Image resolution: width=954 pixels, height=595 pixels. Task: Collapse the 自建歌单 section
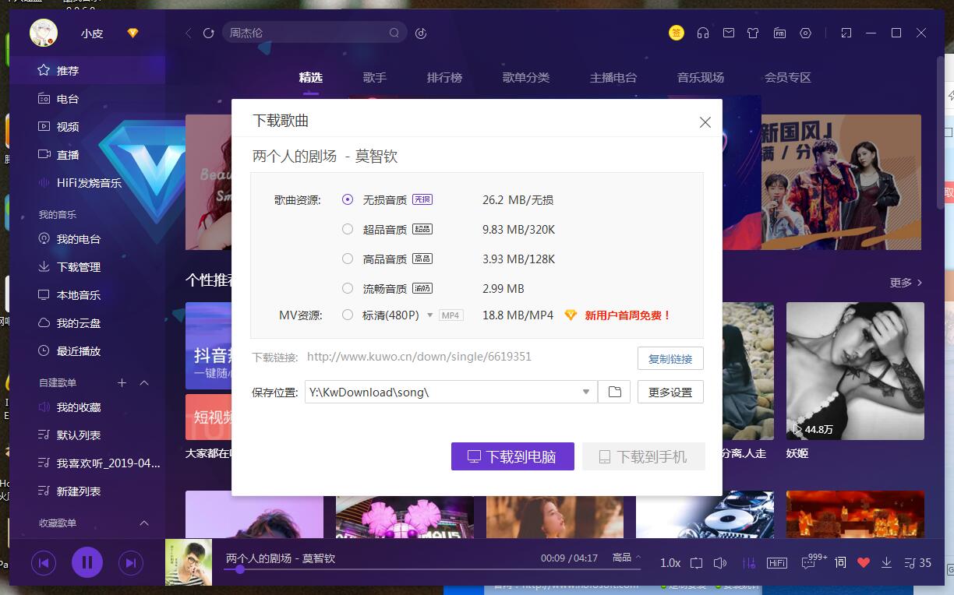point(144,382)
